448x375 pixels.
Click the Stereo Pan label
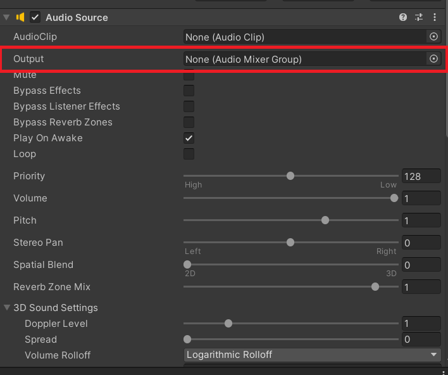coord(39,242)
